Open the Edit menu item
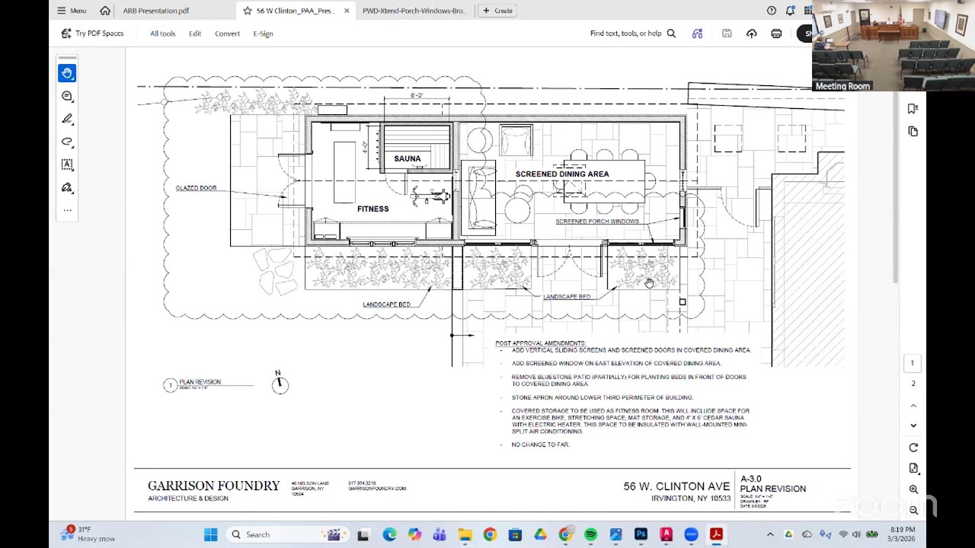This screenshot has height=548, width=975. [195, 33]
